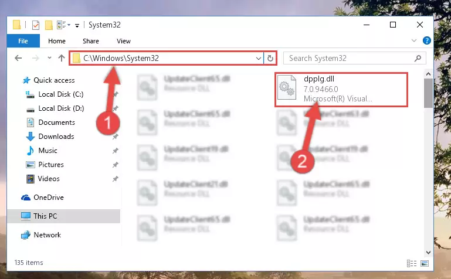Viewport: 451px width, 279px height.
Task: Open the recent locations dropdown arrow
Action: (x=49, y=58)
